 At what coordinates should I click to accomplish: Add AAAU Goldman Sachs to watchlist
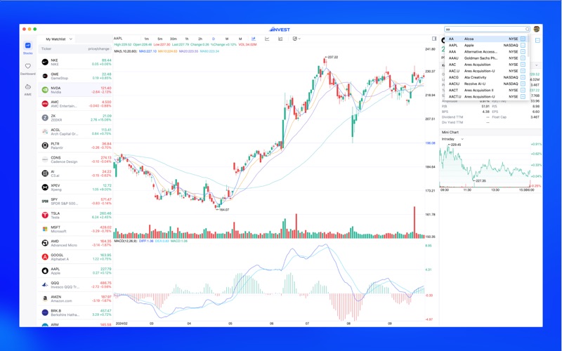coord(523,58)
